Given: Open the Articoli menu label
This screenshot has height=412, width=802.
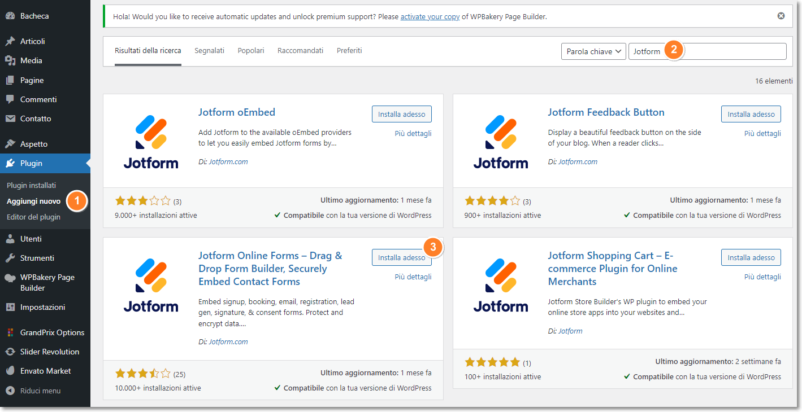Looking at the screenshot, I should [x=33, y=41].
